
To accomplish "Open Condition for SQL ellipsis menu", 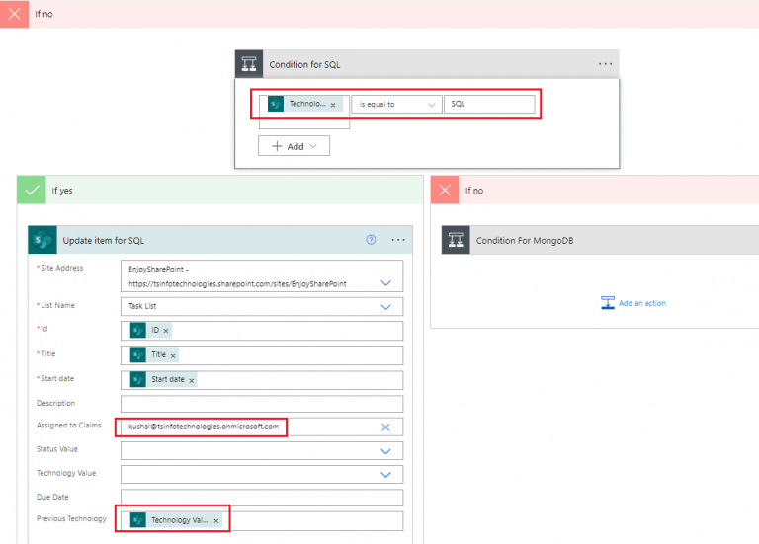I will coord(605,64).
